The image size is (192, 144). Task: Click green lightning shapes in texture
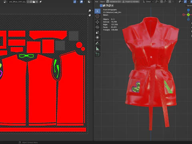tap(56, 68)
